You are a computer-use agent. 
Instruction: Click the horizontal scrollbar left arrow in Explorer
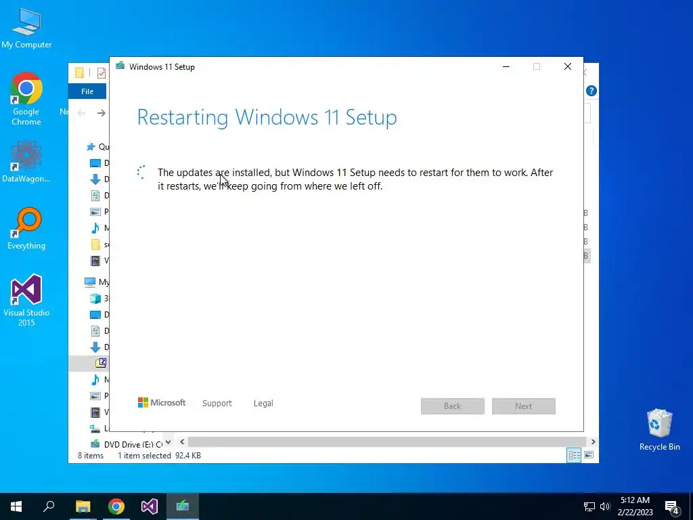pyautogui.click(x=182, y=441)
